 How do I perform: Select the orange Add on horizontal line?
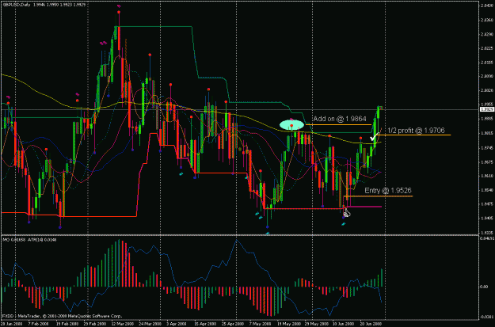click(x=338, y=125)
